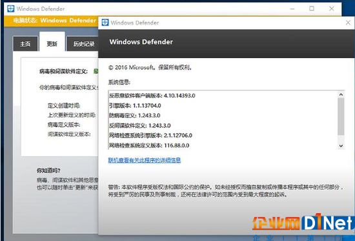Open the 联机查看有关此程序的详细信息 link

point(145,160)
